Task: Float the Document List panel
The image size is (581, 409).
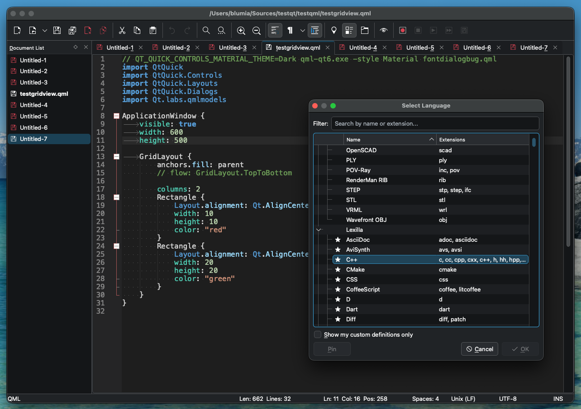Action: click(x=76, y=47)
